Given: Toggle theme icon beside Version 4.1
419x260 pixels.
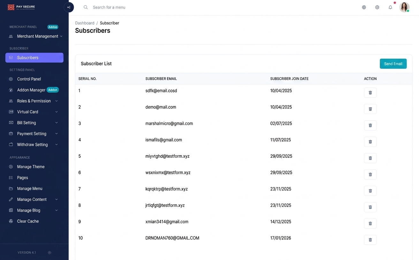Looking at the screenshot, I should (50, 253).
